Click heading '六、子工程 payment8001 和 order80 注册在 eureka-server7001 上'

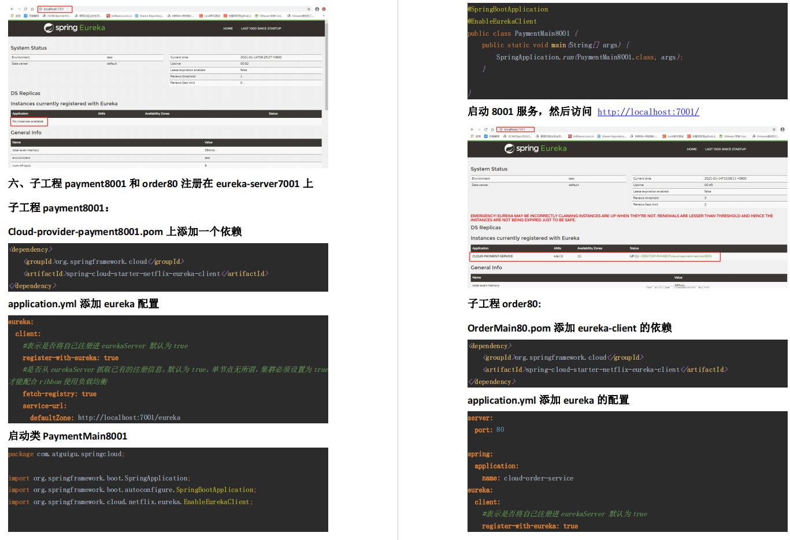click(161, 184)
